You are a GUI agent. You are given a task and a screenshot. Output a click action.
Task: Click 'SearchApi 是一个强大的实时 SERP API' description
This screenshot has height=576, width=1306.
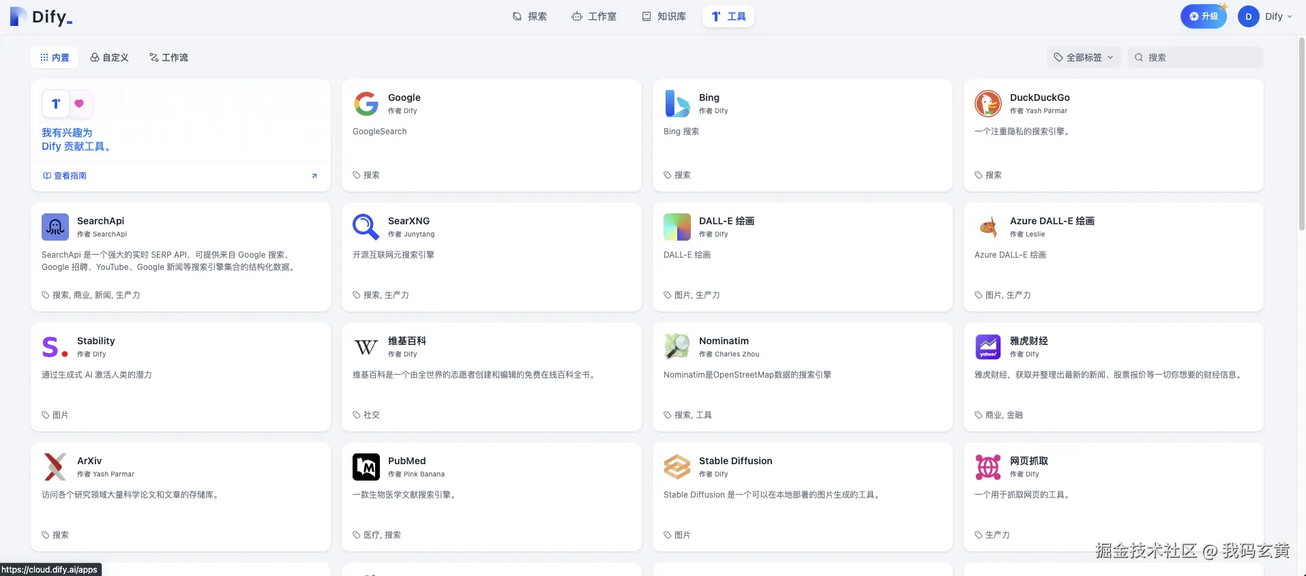click(x=170, y=261)
